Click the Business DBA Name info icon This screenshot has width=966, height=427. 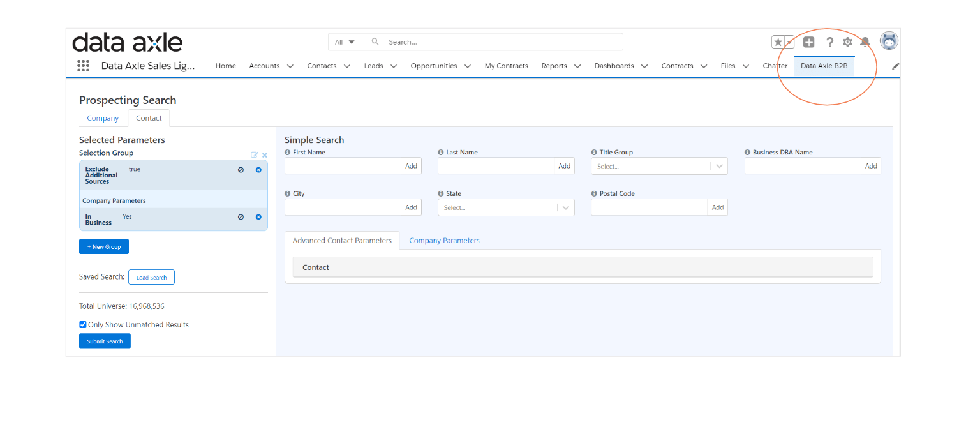747,153
